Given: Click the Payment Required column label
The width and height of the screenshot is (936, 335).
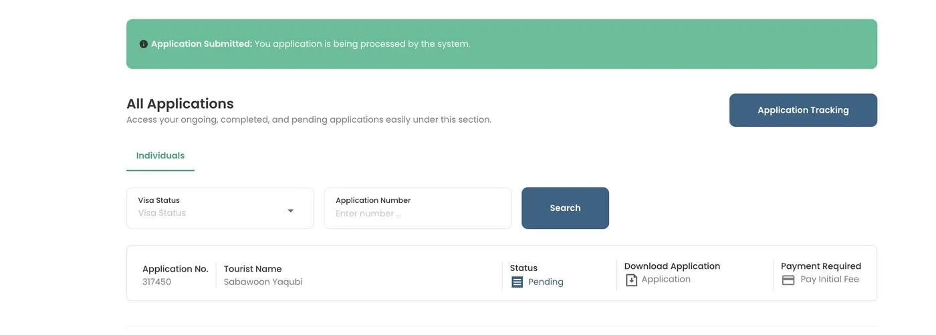Looking at the screenshot, I should 821,266.
